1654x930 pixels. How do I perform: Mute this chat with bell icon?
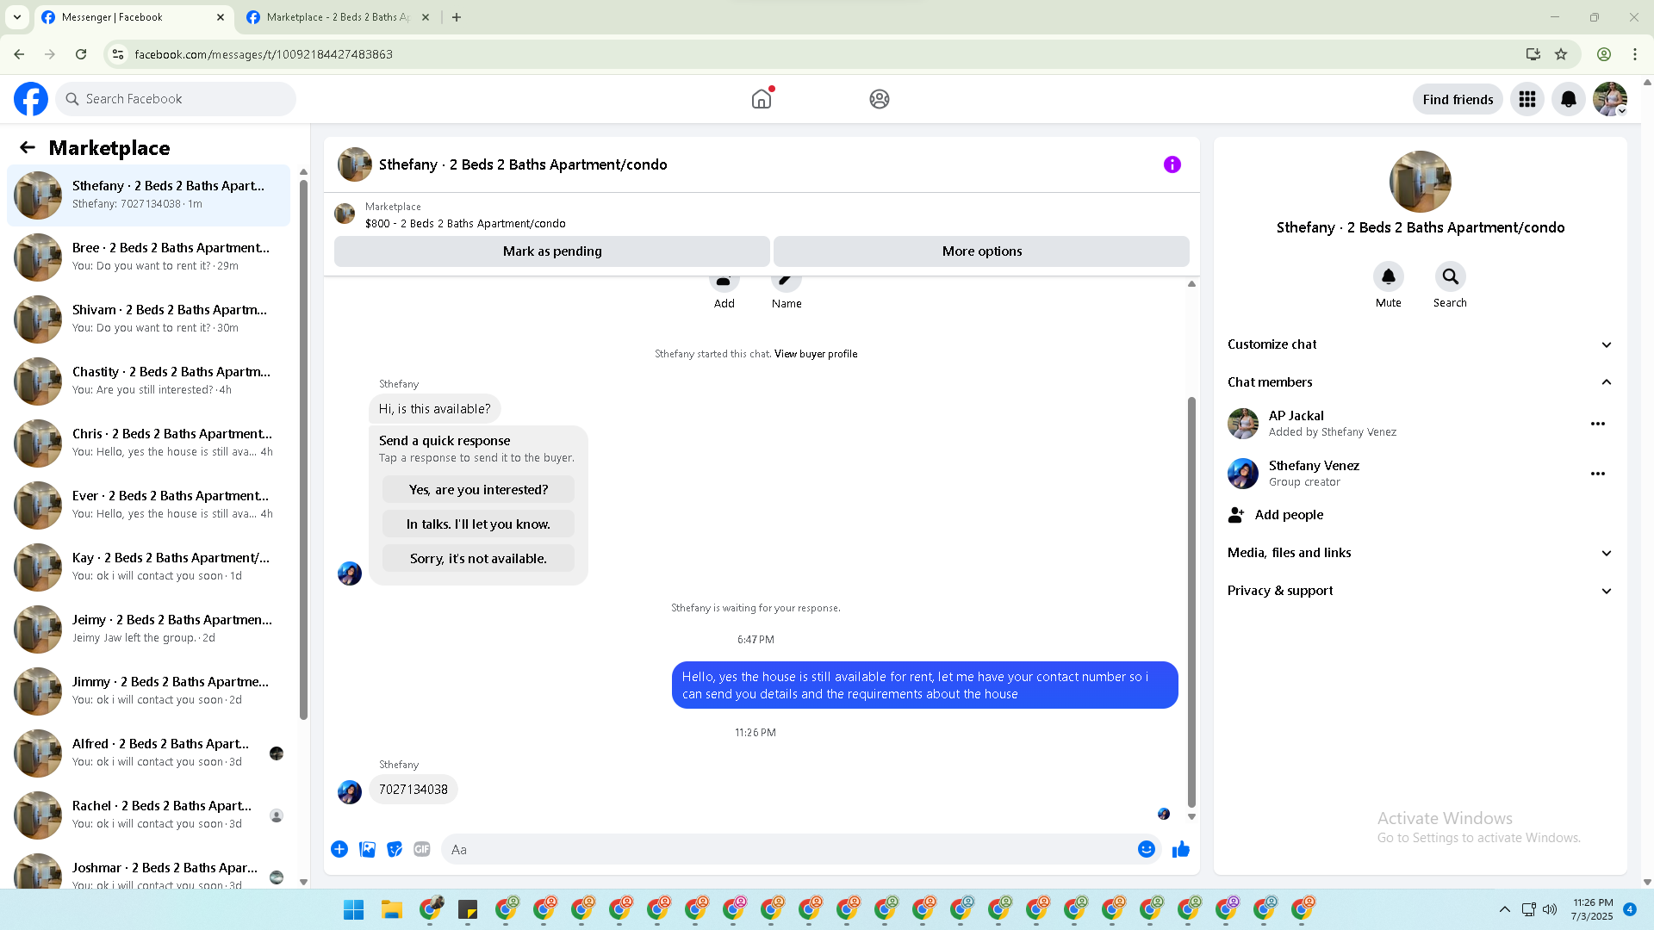[x=1388, y=277]
